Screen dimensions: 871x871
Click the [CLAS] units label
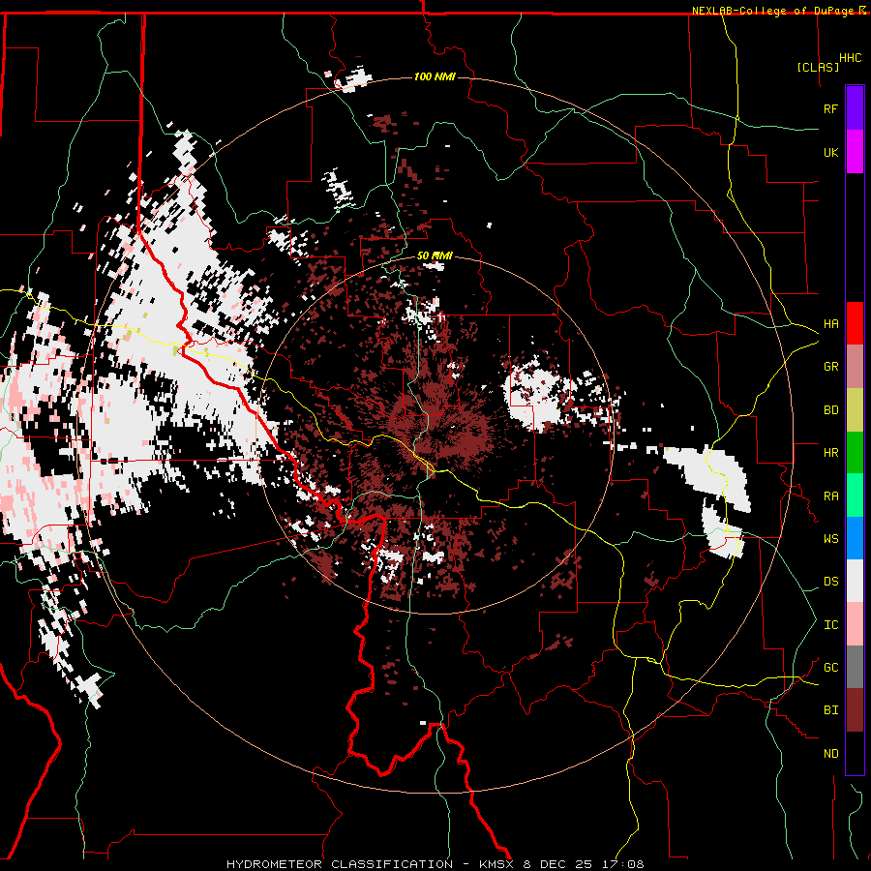(x=818, y=67)
